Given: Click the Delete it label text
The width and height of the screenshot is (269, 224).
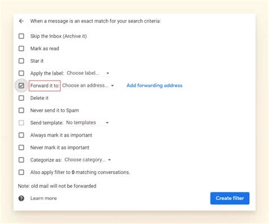Looking at the screenshot, I should pyautogui.click(x=39, y=98).
